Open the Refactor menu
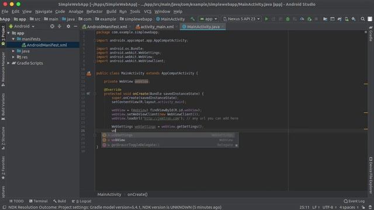The height and width of the screenshot is (210, 374). tap(95, 12)
